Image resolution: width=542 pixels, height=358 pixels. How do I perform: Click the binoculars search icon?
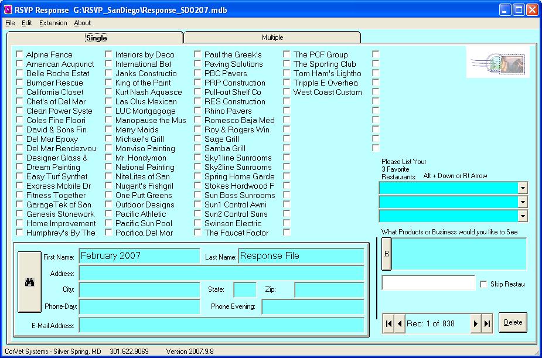[29, 282]
